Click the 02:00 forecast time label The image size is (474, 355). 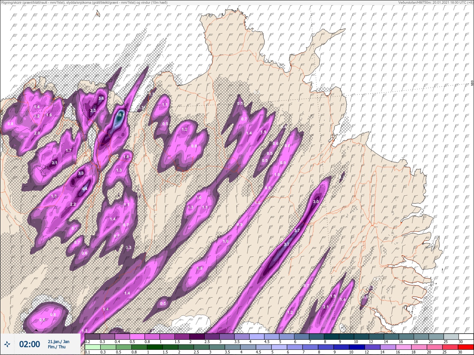[x=29, y=344]
